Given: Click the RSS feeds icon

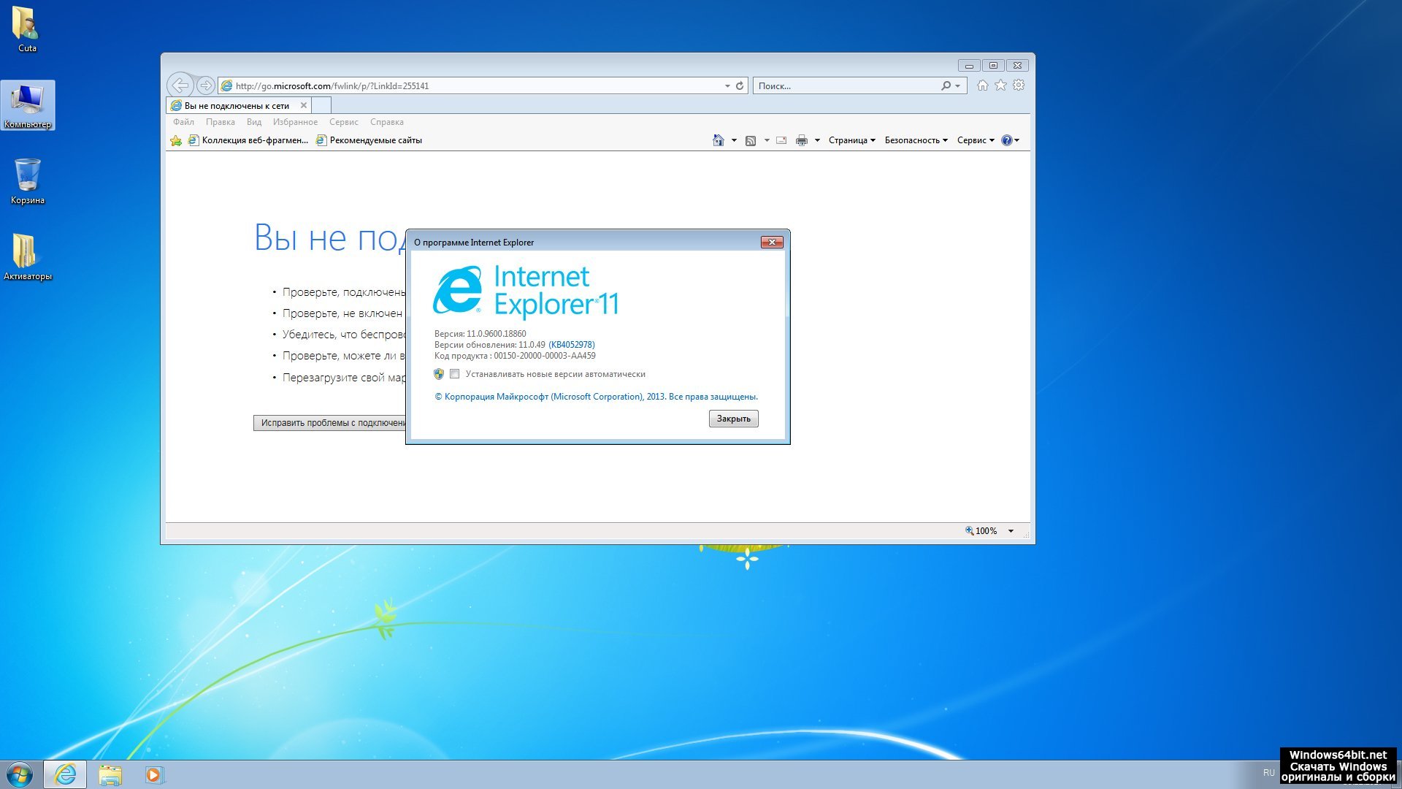Looking at the screenshot, I should coord(750,140).
